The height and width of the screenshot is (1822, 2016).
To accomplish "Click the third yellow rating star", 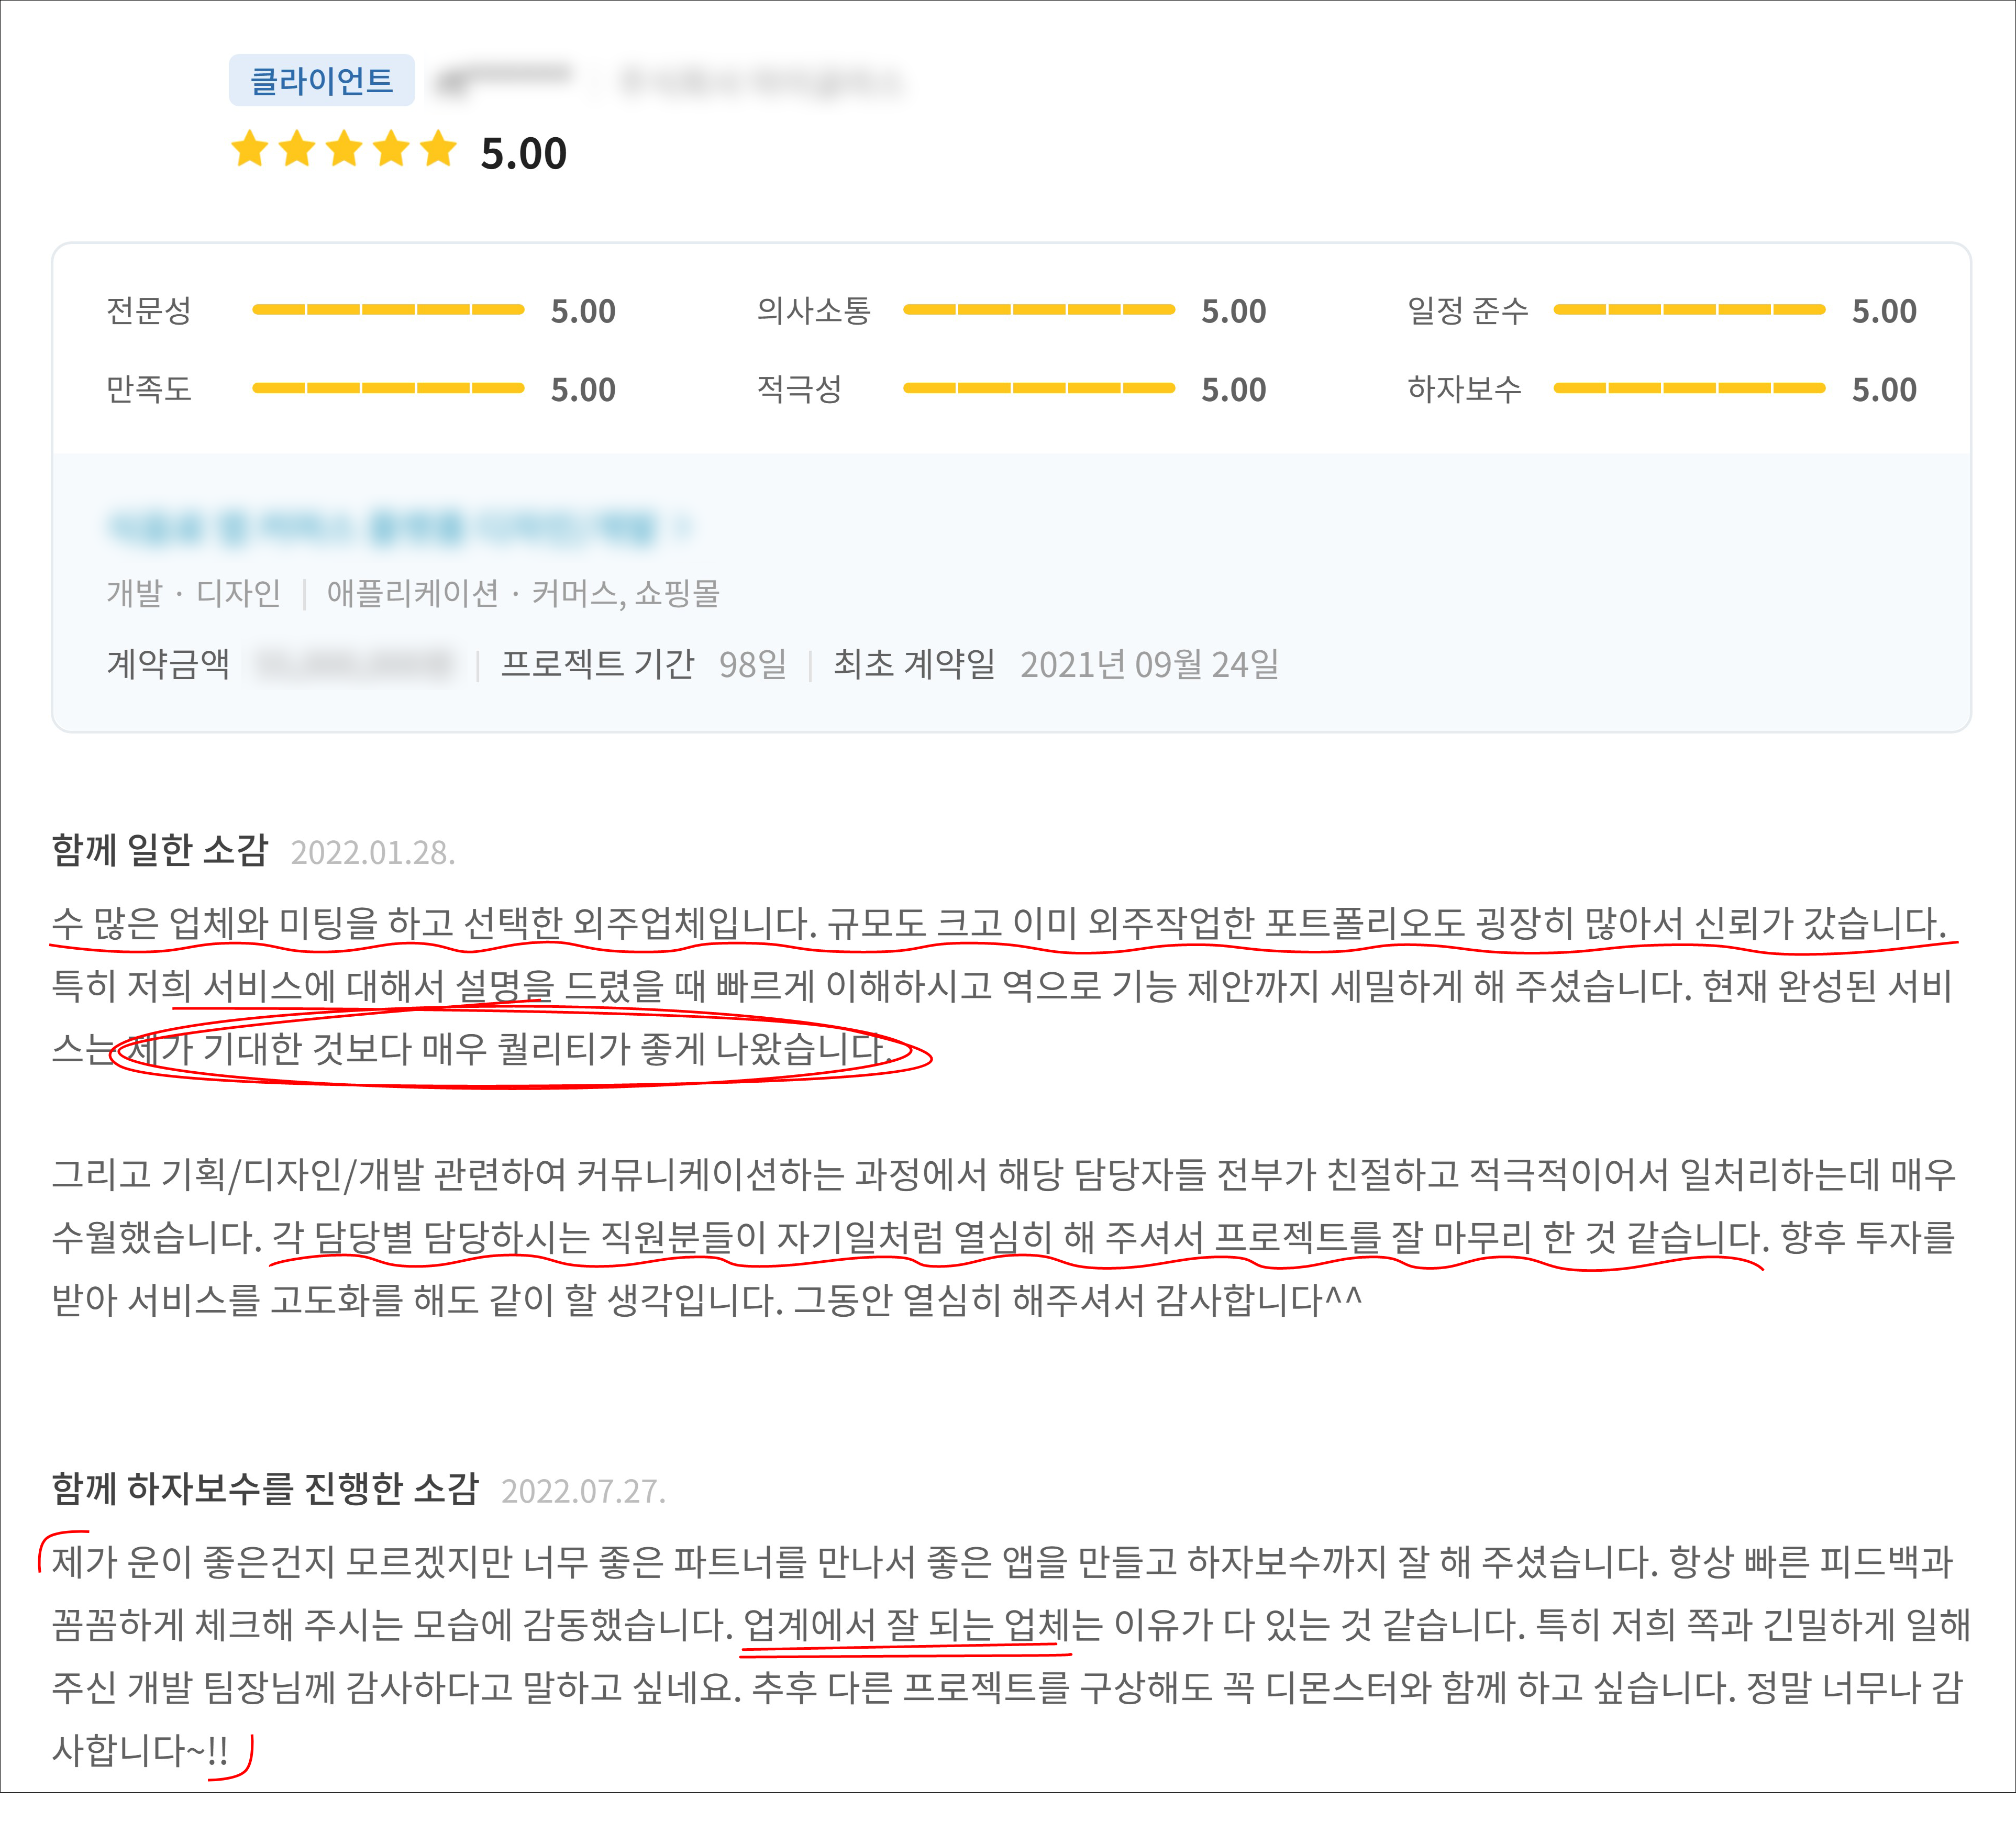I will click(344, 150).
